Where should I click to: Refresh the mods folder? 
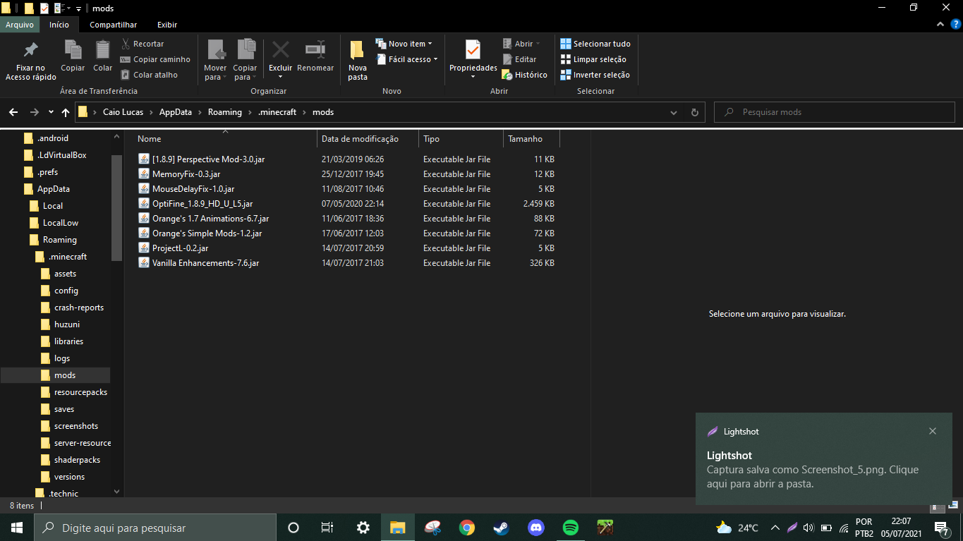pos(694,112)
